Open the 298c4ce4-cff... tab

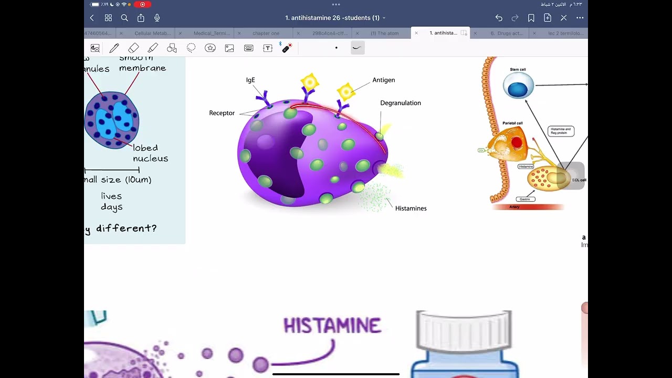(330, 33)
